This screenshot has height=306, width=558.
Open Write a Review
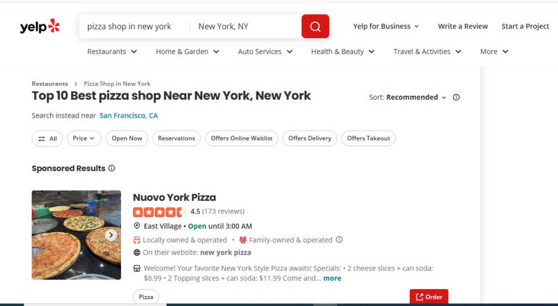[463, 26]
